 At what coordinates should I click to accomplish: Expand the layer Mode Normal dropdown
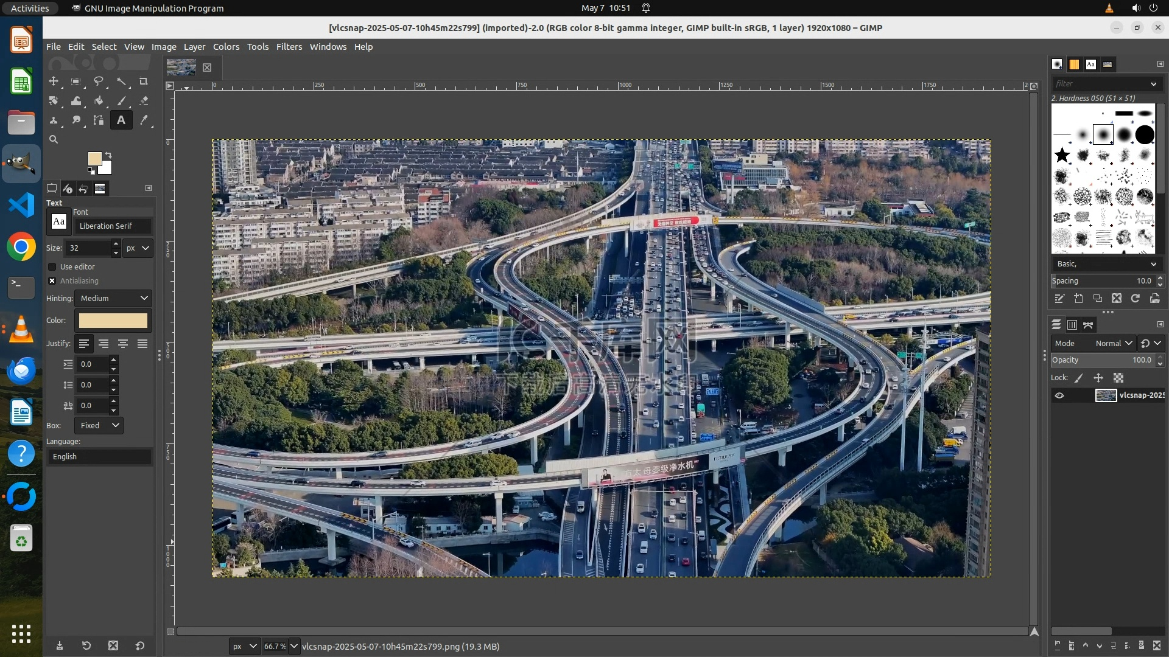pos(1113,343)
